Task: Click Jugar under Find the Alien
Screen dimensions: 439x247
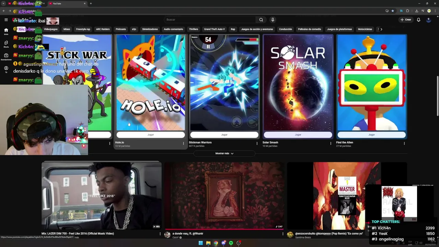Action: (x=371, y=135)
